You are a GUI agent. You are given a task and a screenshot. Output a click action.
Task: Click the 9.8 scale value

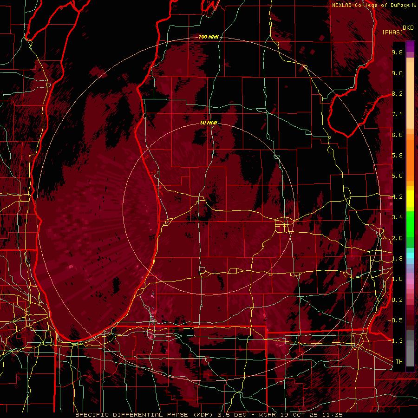pyautogui.click(x=397, y=52)
